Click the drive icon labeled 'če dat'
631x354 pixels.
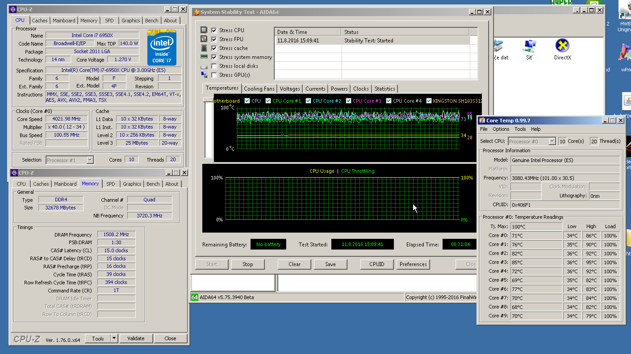pyautogui.click(x=498, y=46)
